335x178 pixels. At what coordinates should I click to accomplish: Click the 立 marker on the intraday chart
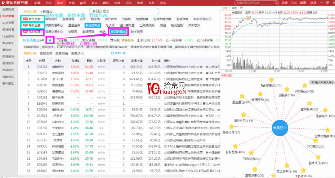pos(248,19)
